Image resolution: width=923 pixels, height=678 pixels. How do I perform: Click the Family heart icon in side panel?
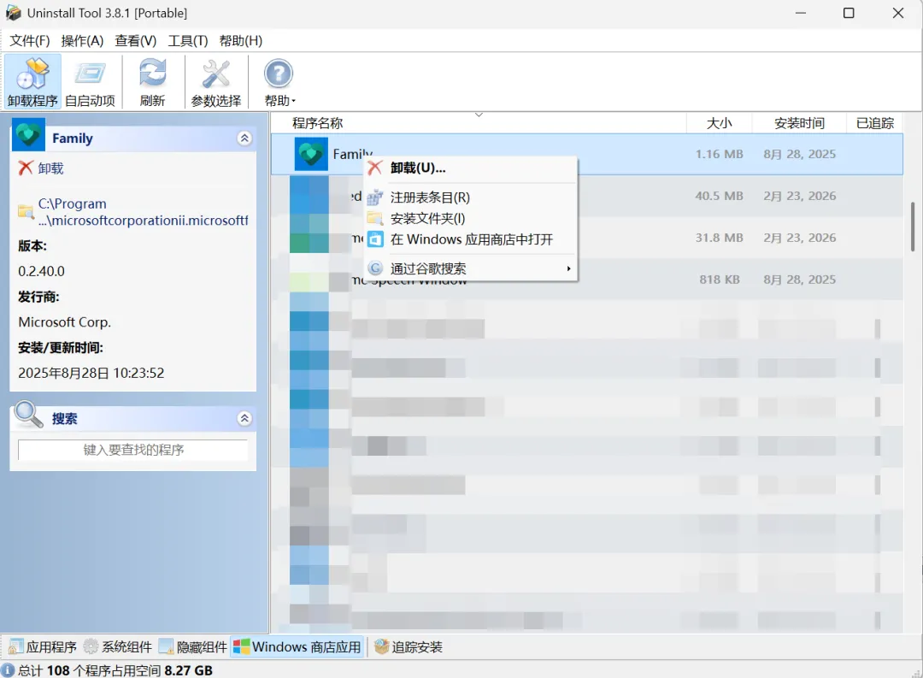(x=28, y=135)
